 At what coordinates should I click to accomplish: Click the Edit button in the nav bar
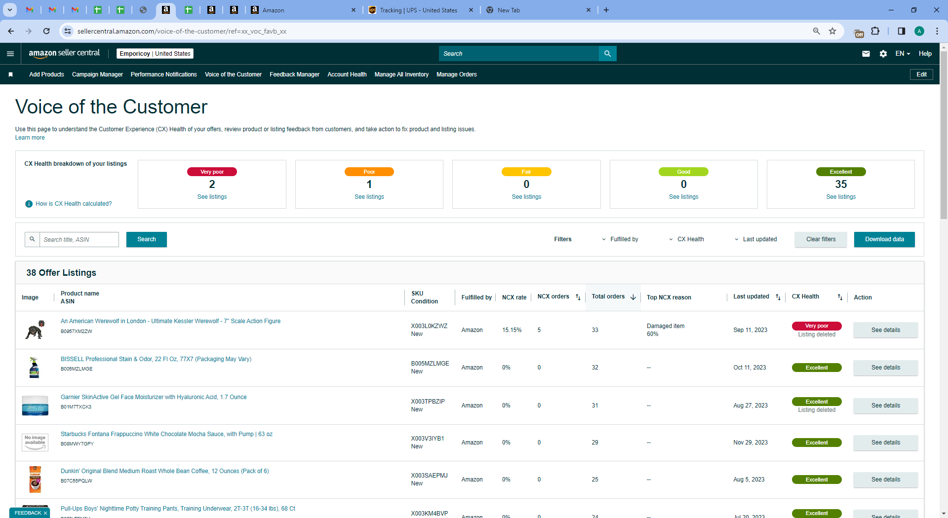click(x=921, y=74)
